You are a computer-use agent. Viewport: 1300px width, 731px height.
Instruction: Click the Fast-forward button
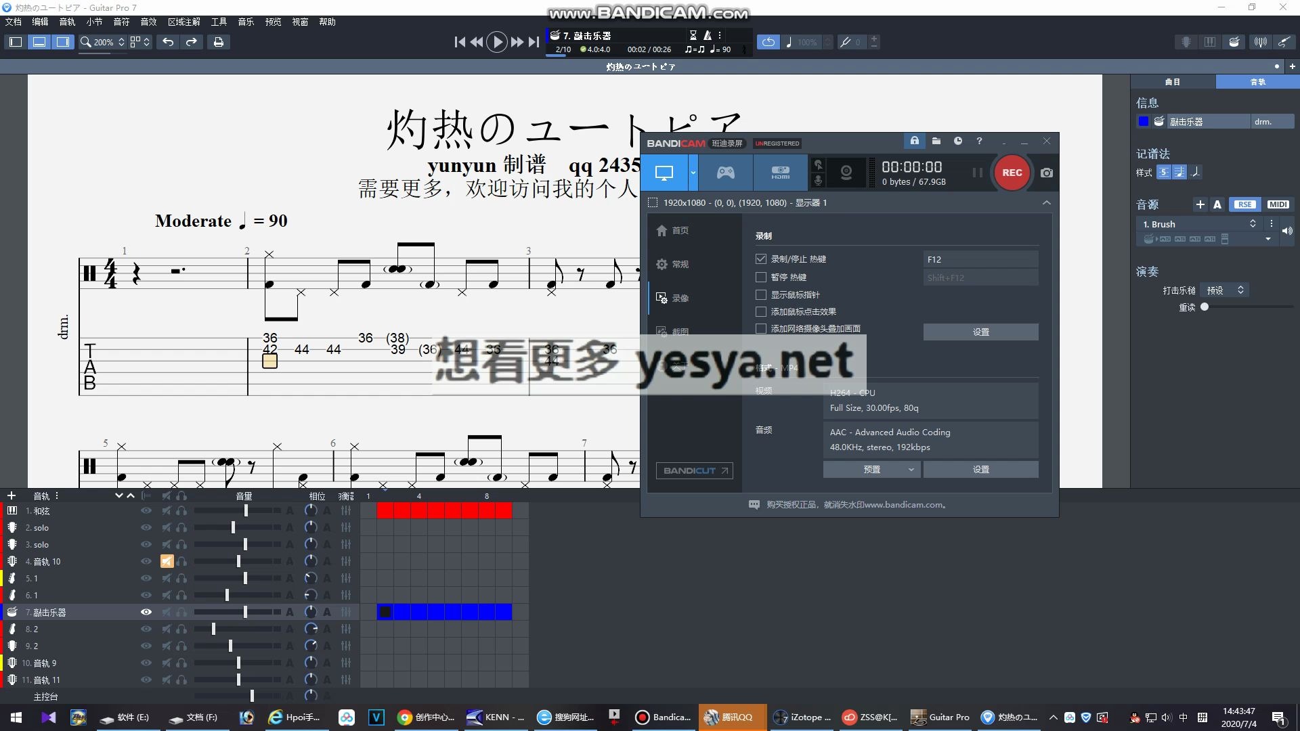point(517,42)
